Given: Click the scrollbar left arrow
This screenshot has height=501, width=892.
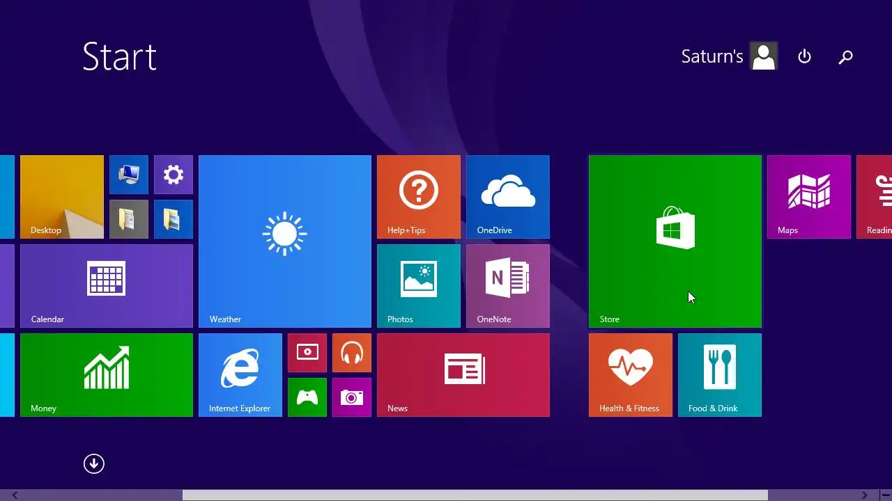Looking at the screenshot, I should click(14, 495).
